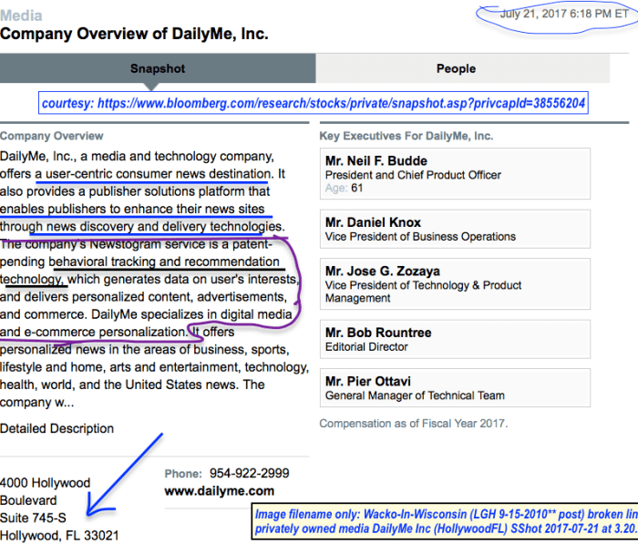
Task: Click the Image filename annotation box
Action: point(445,521)
